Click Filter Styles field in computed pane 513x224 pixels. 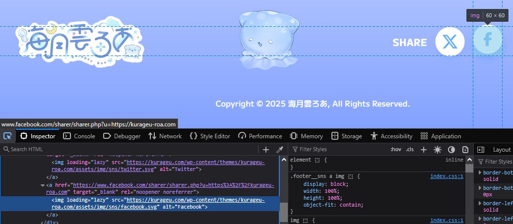[496, 162]
